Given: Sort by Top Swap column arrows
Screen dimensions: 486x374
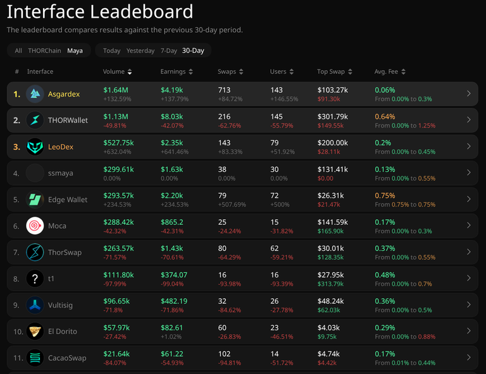Looking at the screenshot, I should [x=350, y=72].
